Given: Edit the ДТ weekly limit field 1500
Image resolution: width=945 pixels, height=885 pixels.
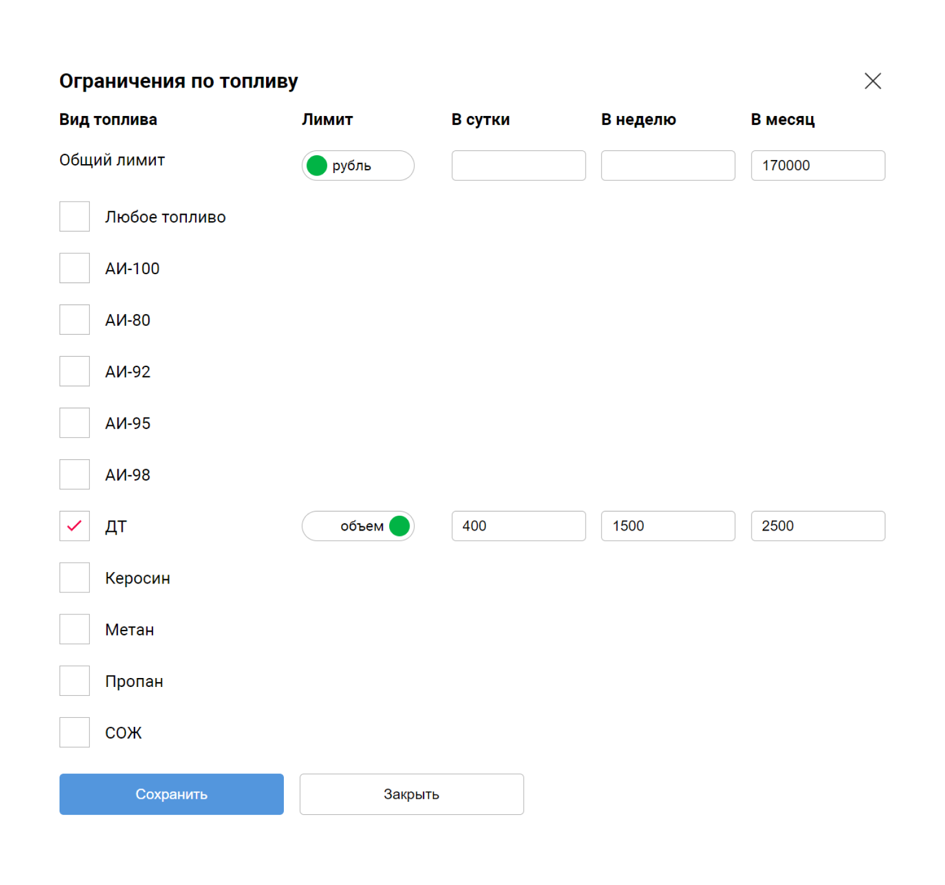Looking at the screenshot, I should 668,526.
